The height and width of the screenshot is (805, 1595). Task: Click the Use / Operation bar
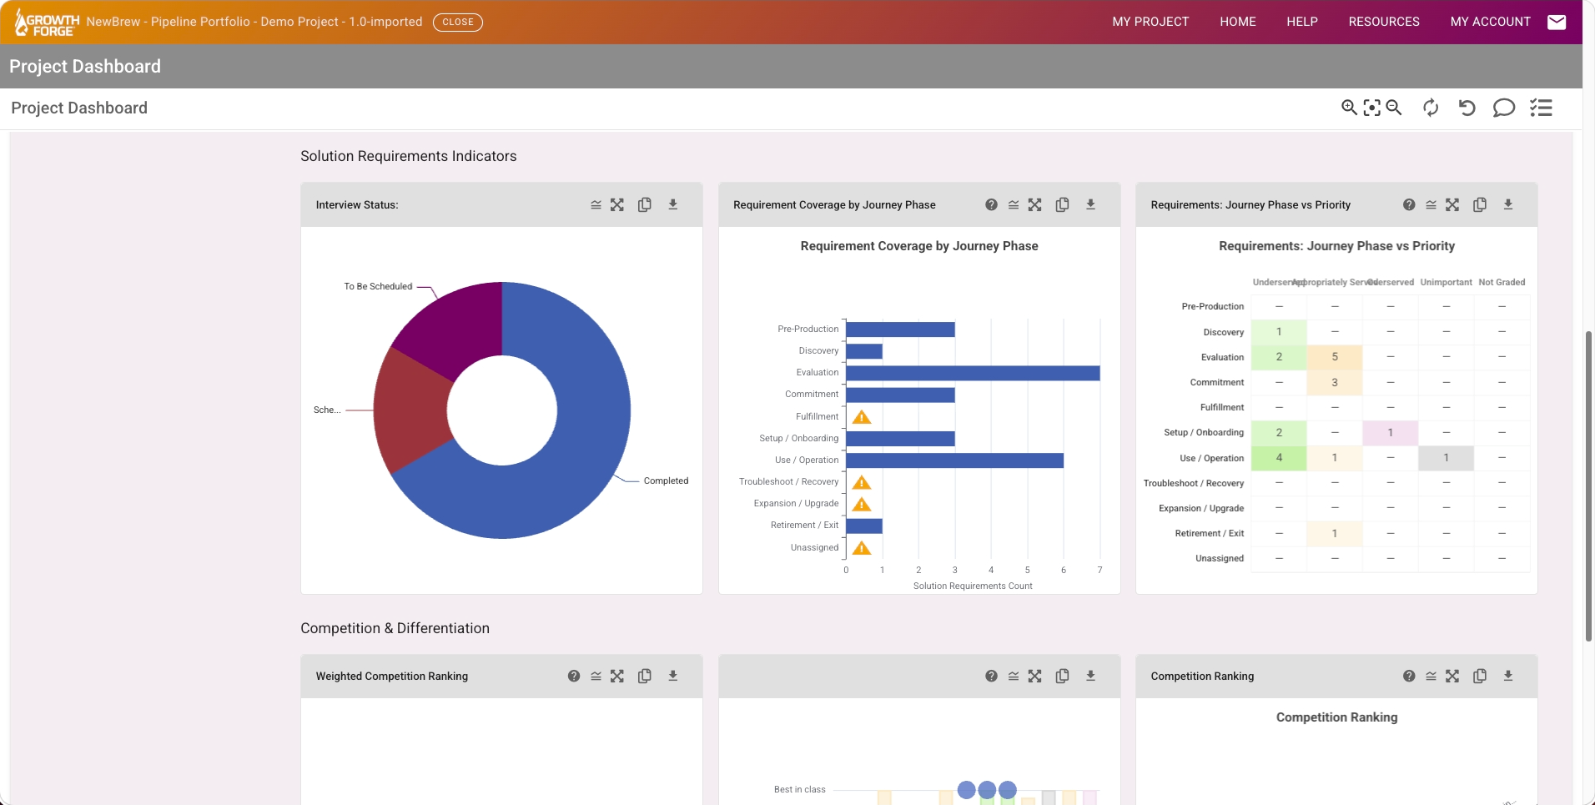954,460
